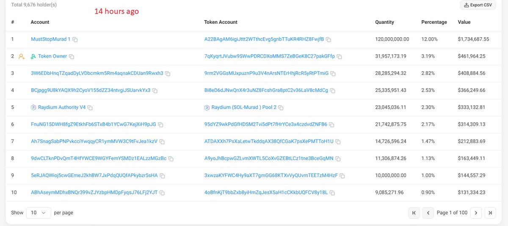Open account Ah7SnagSabPNPvkcciYwqqyCR1ymMVW3C9tFvJea1kzV

click(94, 141)
